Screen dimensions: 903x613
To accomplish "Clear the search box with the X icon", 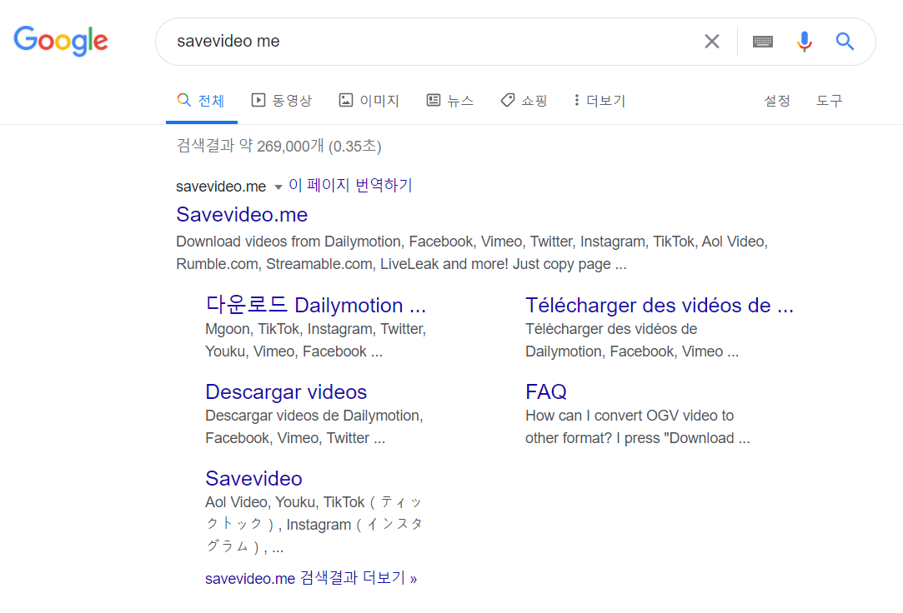I will 712,42.
